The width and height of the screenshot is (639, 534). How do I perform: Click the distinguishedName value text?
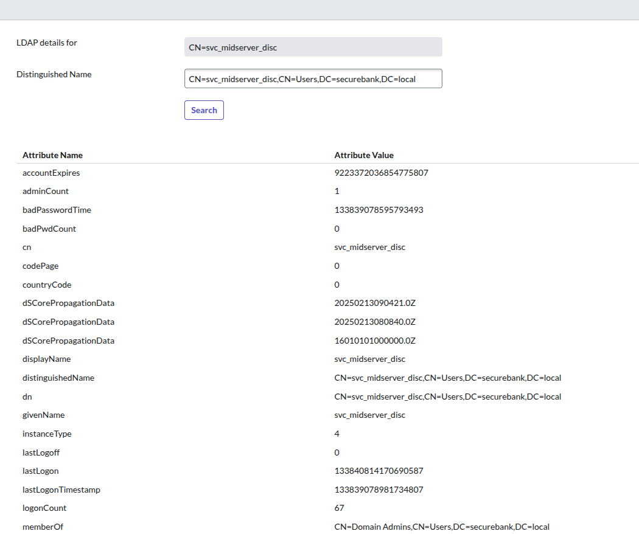coord(447,378)
